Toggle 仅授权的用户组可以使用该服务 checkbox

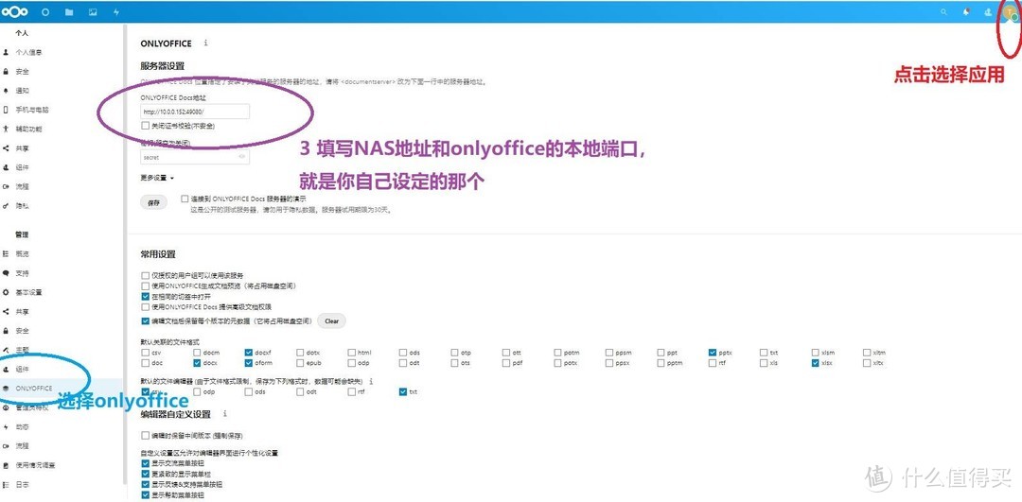146,276
